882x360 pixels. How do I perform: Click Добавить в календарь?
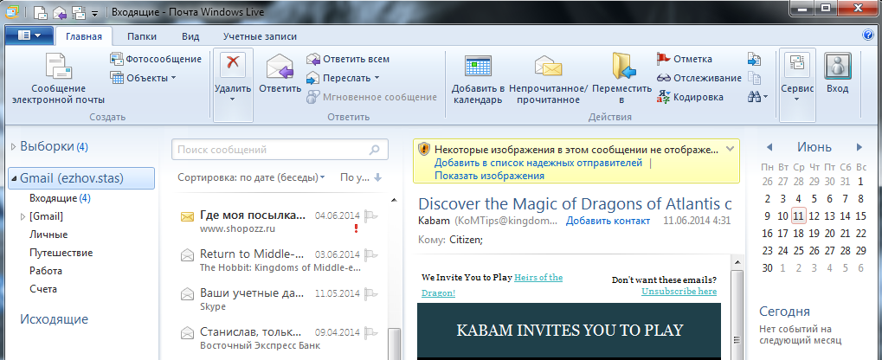pos(478,79)
